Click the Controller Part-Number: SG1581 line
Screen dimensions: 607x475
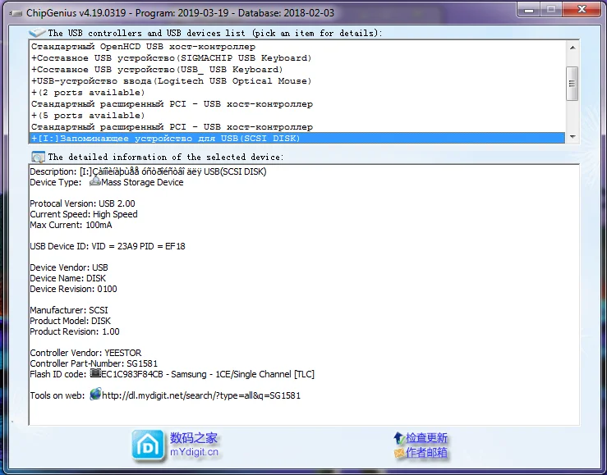[x=94, y=363]
